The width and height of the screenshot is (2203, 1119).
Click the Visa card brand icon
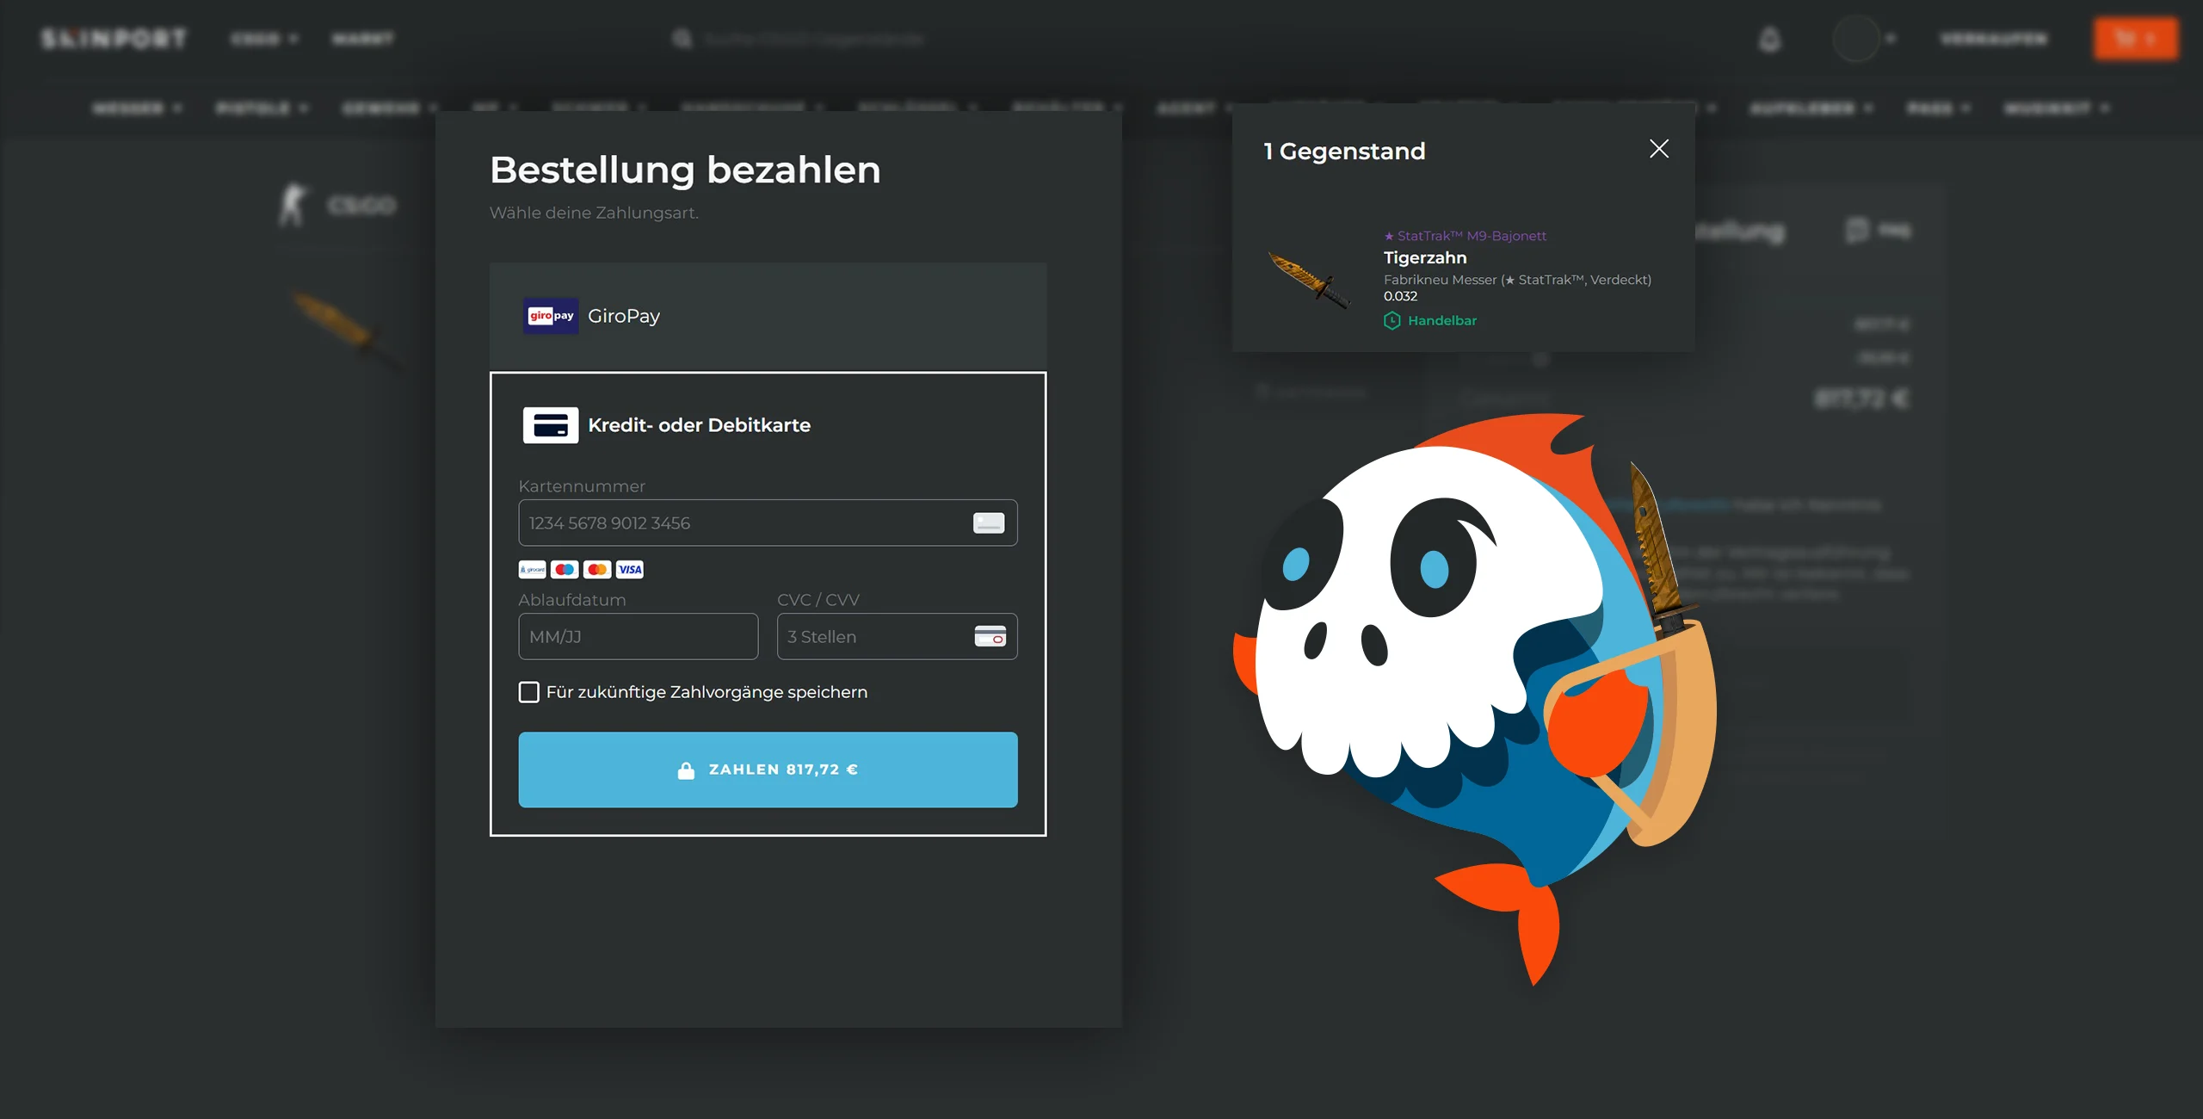click(630, 570)
